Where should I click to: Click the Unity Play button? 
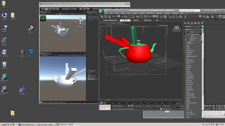click(x=81, y=9)
